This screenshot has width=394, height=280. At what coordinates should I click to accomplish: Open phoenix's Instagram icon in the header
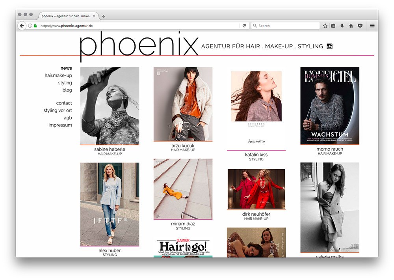pos(329,46)
